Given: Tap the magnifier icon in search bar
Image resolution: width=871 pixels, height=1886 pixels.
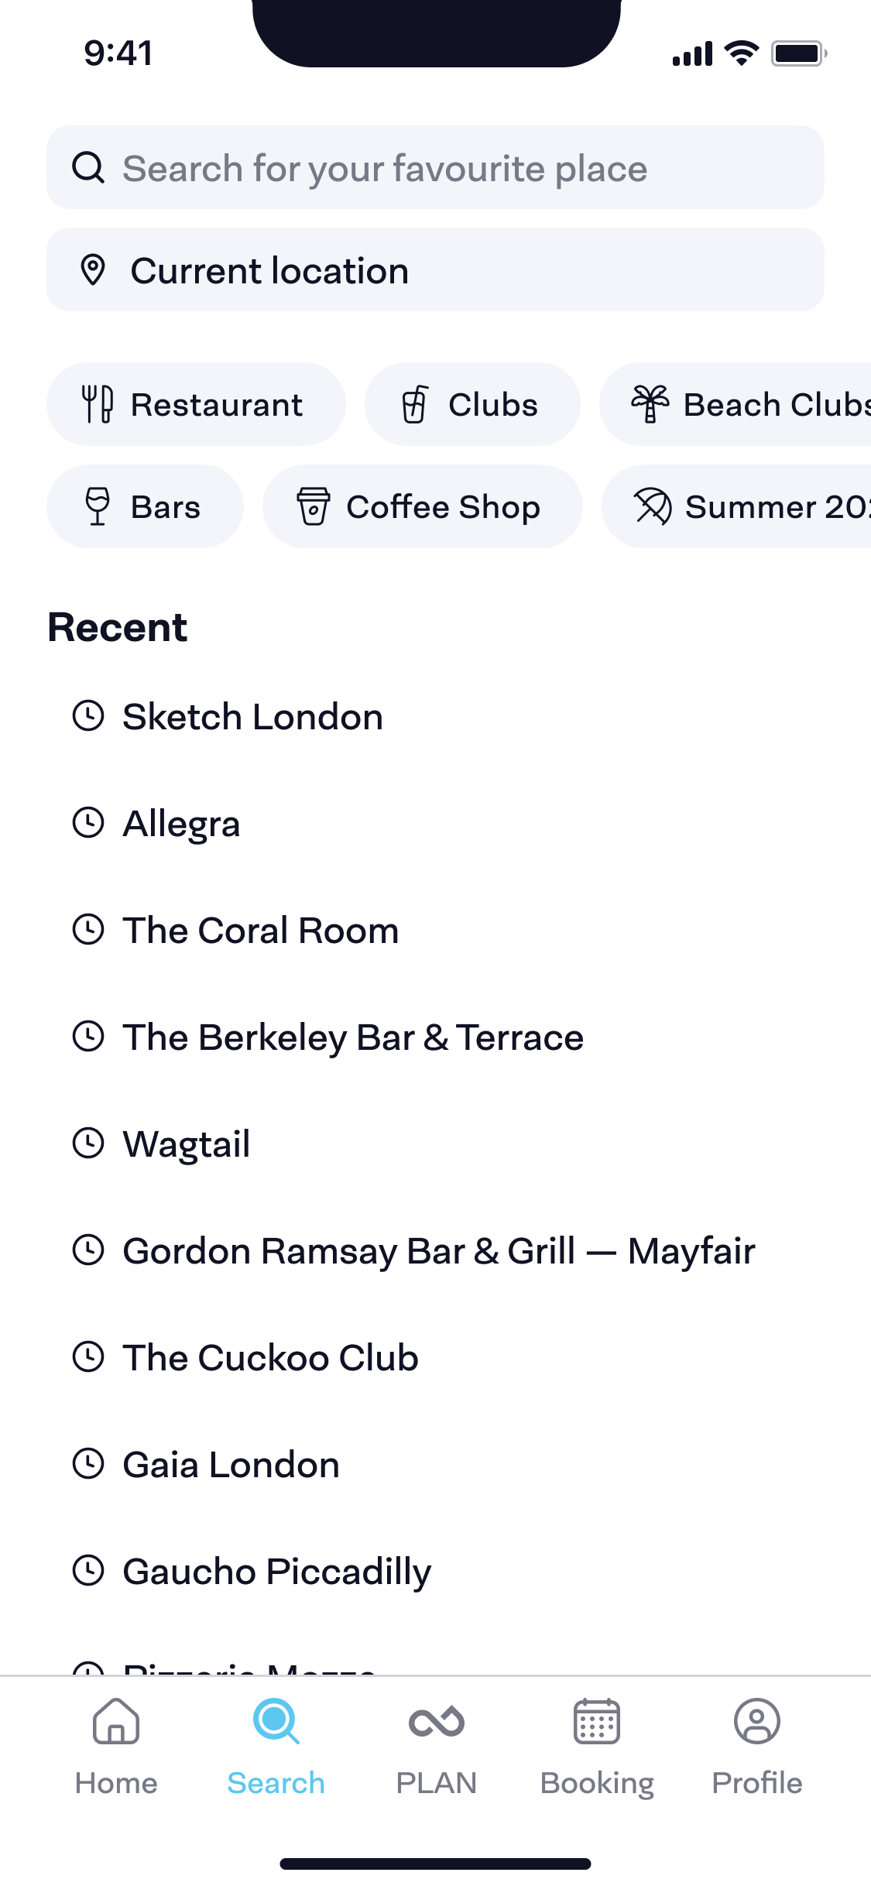Looking at the screenshot, I should 88,167.
